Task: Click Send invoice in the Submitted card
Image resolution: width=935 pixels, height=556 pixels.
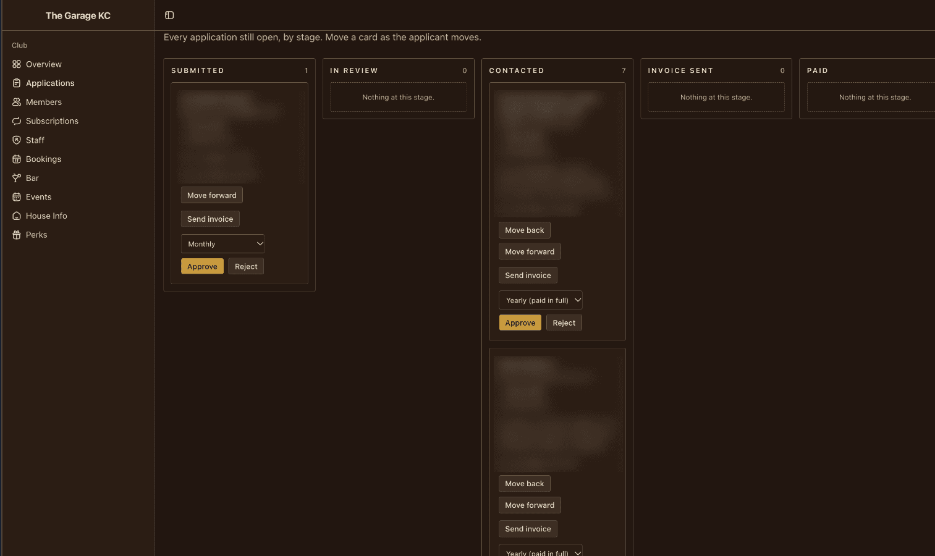Action: click(x=210, y=219)
